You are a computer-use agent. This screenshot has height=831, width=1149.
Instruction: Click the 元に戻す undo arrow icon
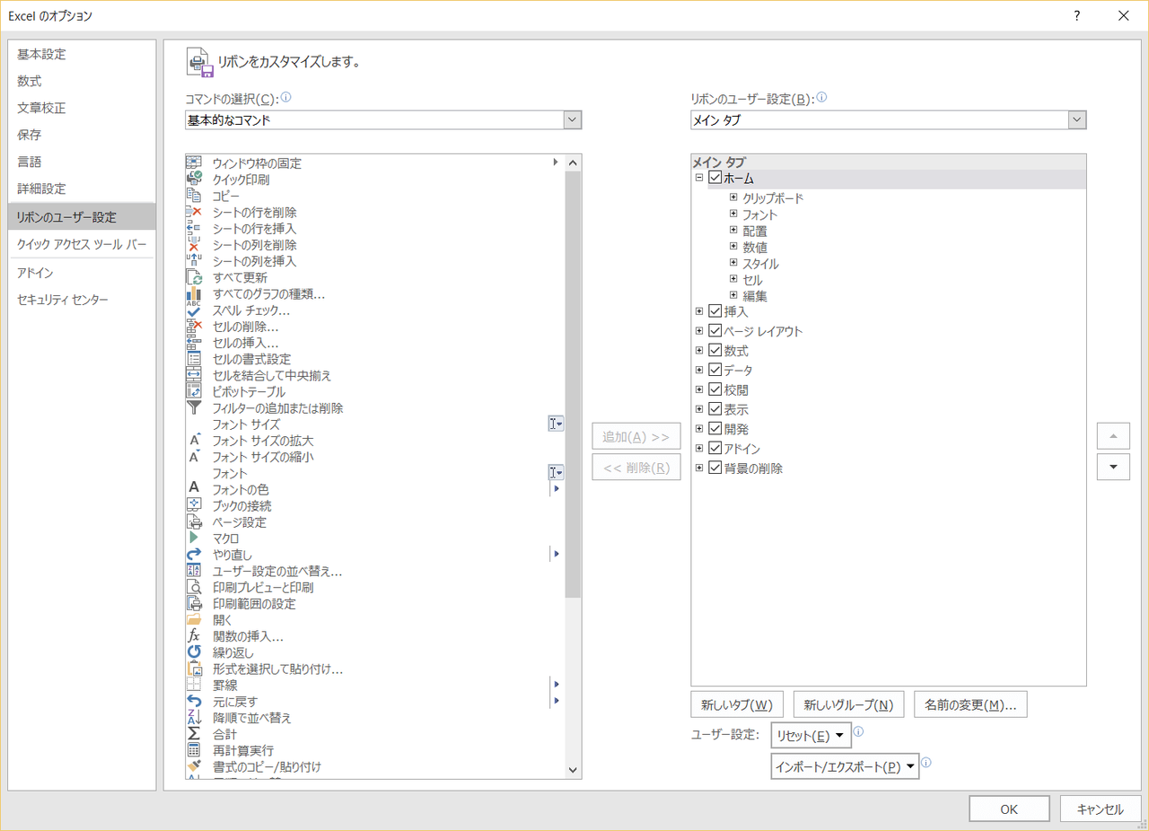pos(194,701)
